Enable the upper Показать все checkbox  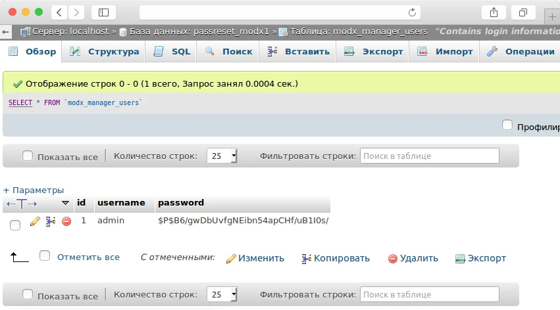point(28,156)
